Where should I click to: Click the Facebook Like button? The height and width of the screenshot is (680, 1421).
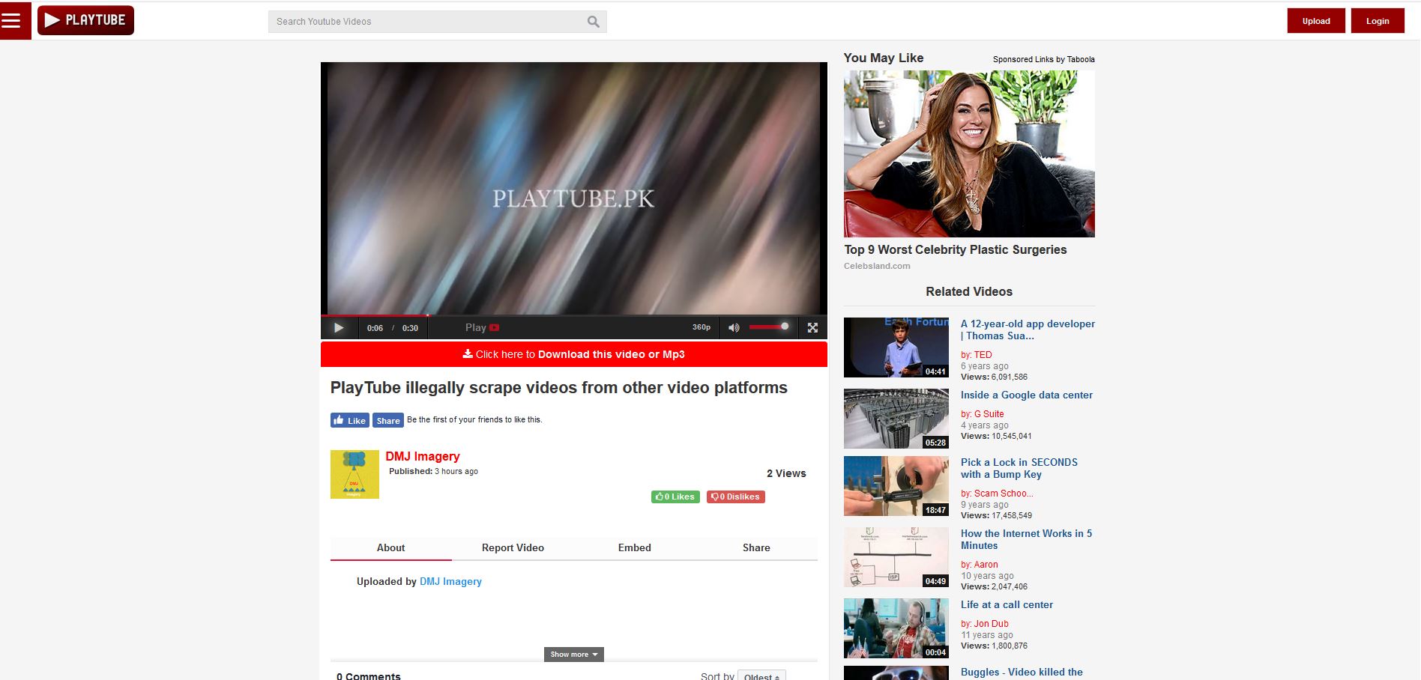pos(349,420)
